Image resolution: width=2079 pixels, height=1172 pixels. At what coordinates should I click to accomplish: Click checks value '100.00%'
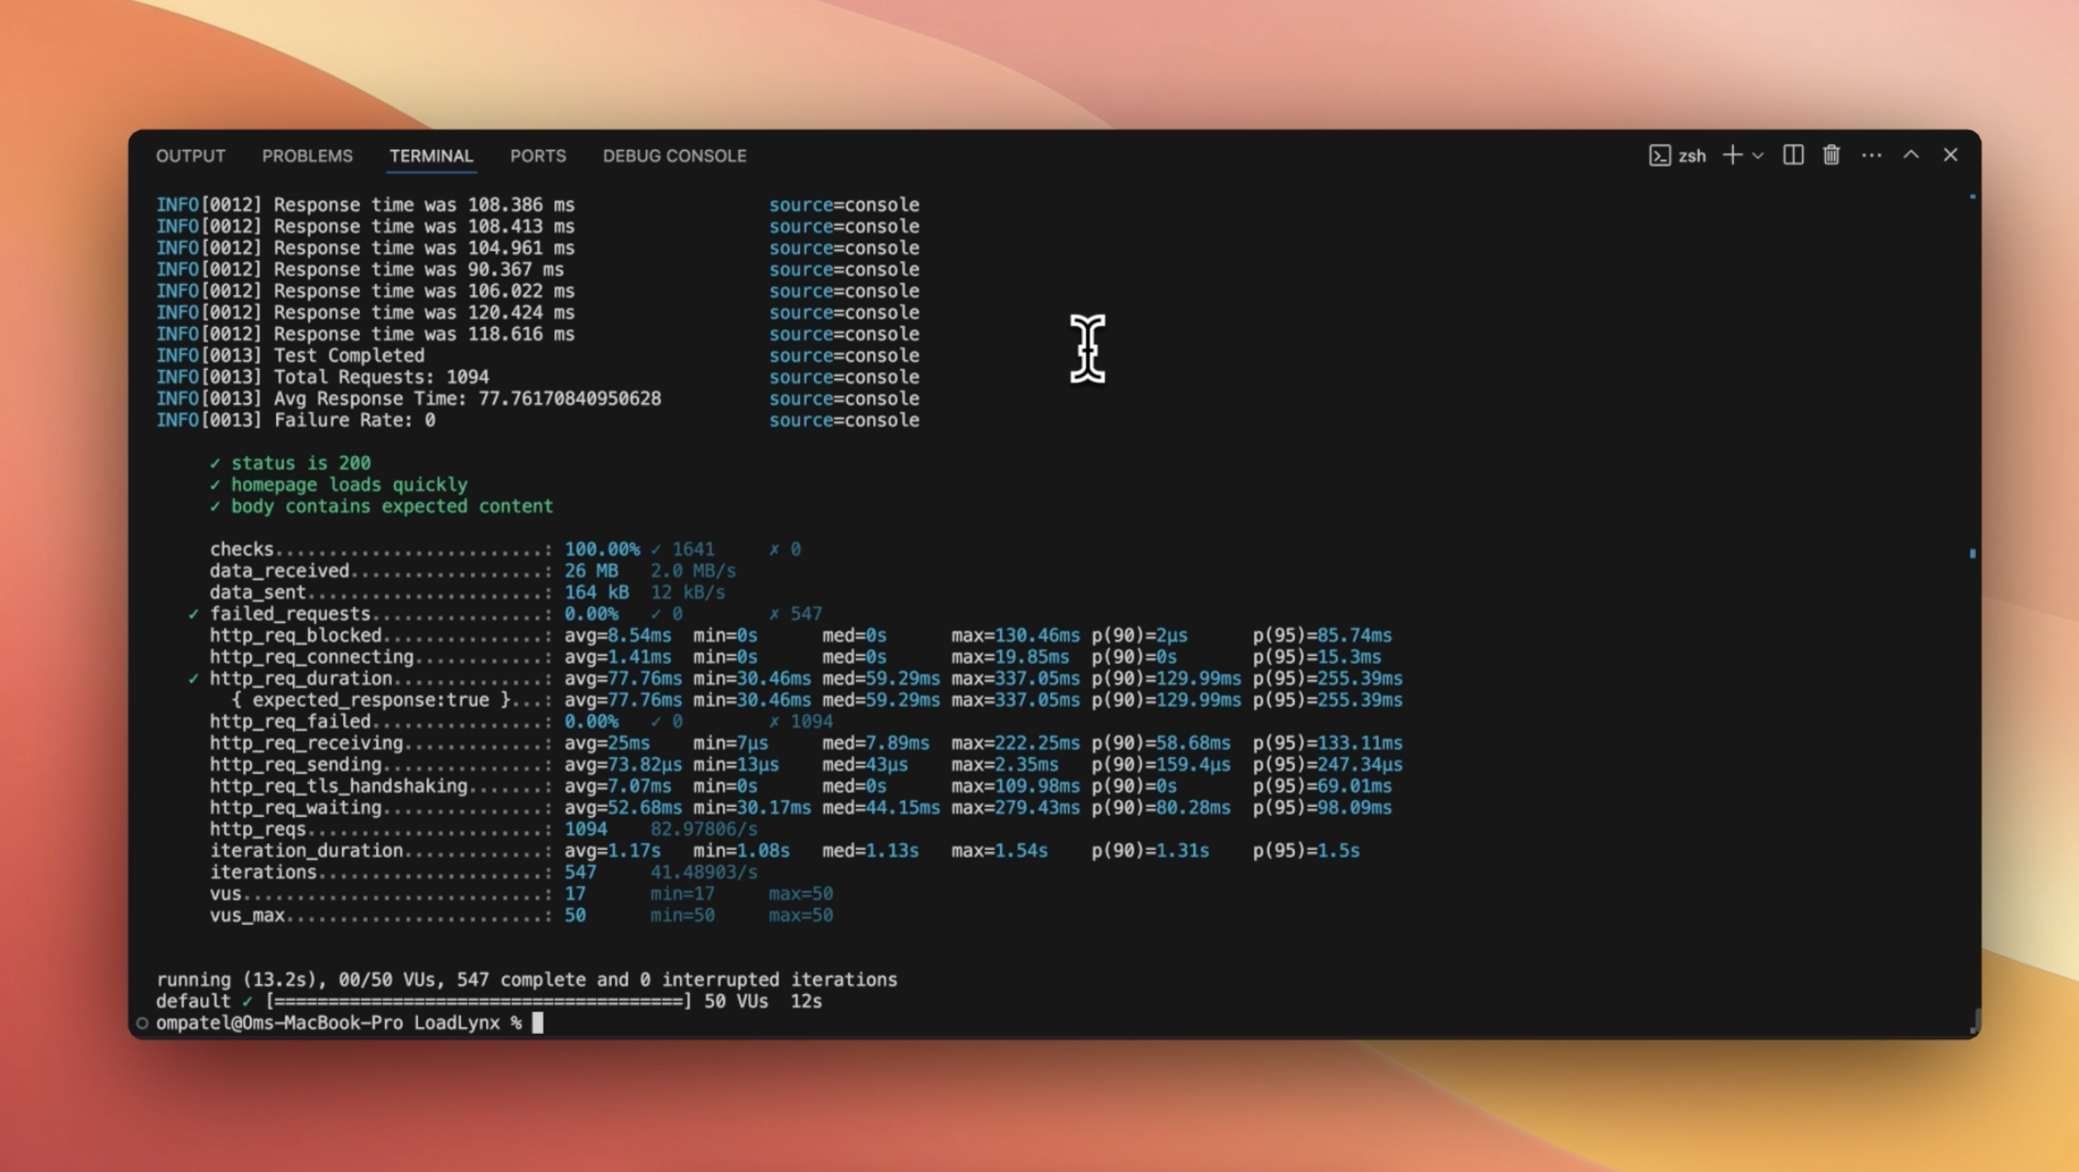click(x=602, y=549)
